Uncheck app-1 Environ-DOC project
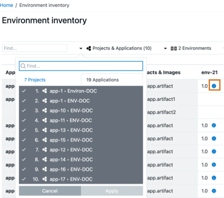 24,91
